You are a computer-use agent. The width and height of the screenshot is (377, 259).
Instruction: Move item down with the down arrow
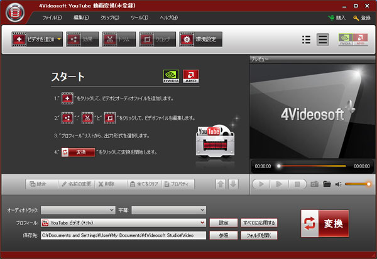point(233,184)
